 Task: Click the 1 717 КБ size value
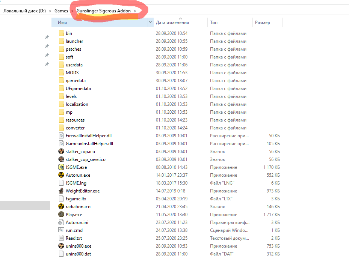click(272, 215)
